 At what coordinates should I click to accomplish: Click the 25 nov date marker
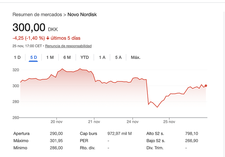pos(169,122)
